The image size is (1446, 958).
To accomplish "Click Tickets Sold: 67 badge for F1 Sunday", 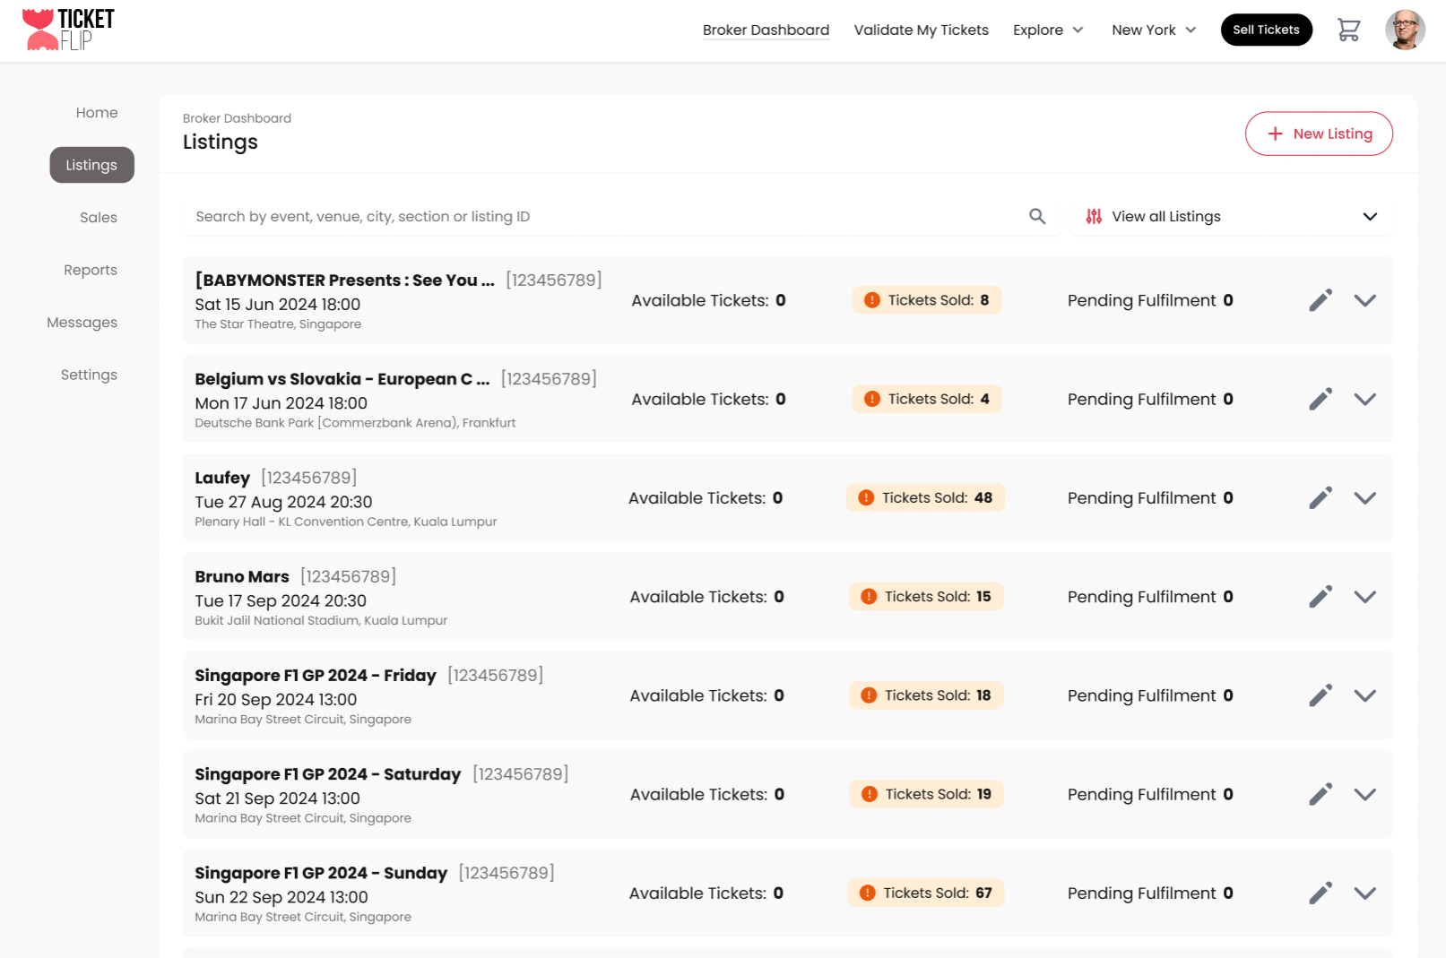I will coord(926,893).
